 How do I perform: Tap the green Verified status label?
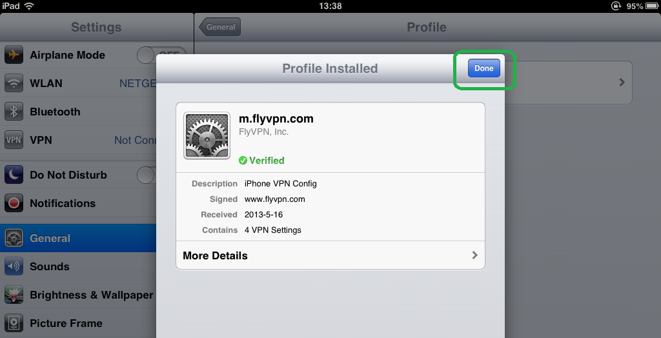click(x=261, y=161)
